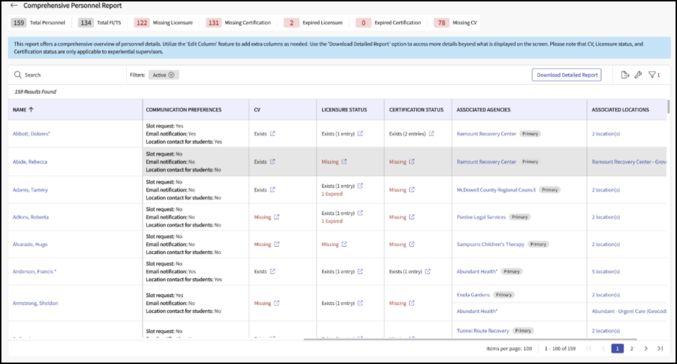Open Abbott, Dolores CV external link icon
This screenshot has width=677, height=364.
[273, 133]
